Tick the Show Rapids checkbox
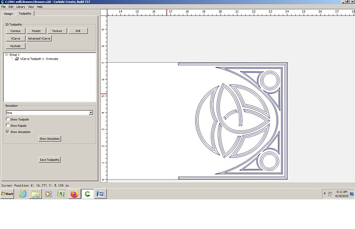The height and width of the screenshot is (229, 355). (7, 126)
